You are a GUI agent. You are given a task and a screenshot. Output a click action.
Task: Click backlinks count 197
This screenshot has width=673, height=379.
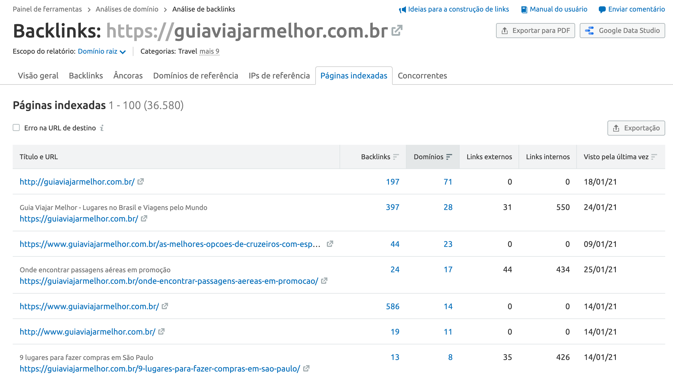tap(393, 182)
